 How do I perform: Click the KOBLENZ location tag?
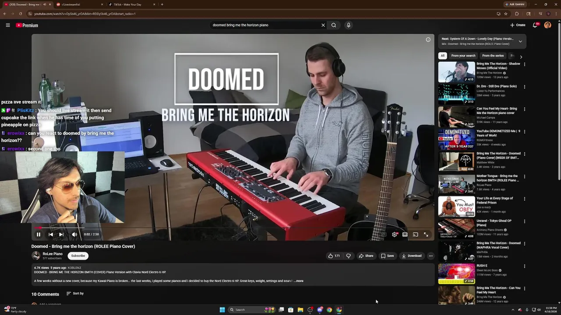75,268
